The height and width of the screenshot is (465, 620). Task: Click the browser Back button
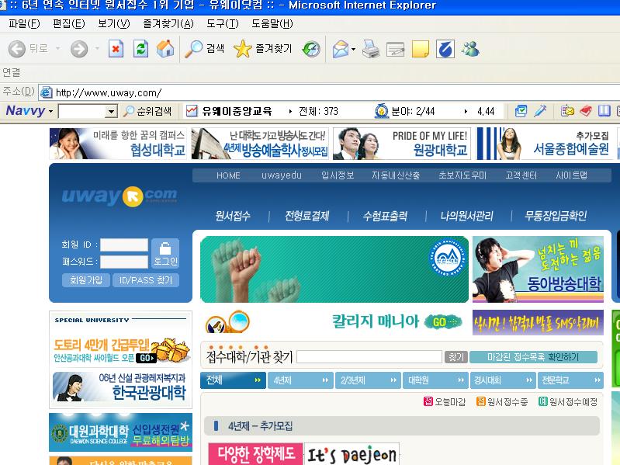(27, 49)
